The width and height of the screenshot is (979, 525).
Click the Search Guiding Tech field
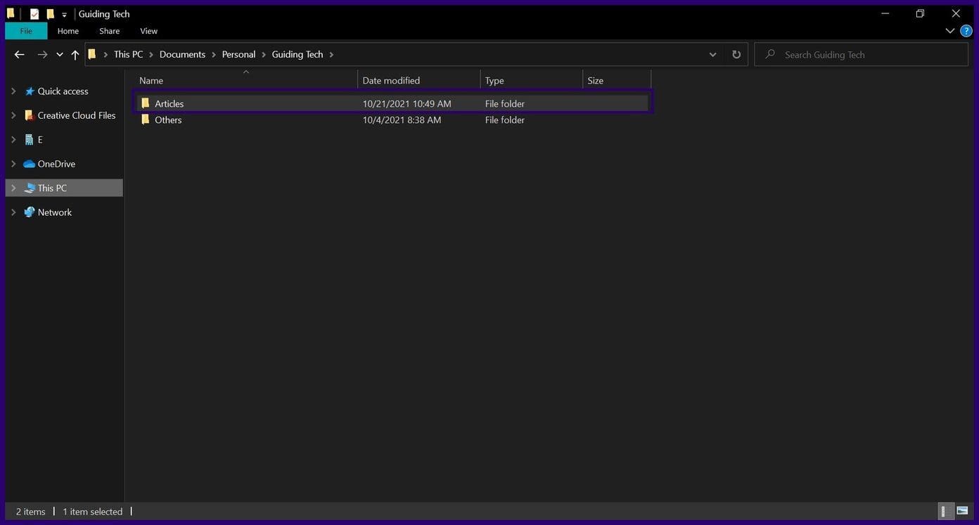tap(861, 54)
